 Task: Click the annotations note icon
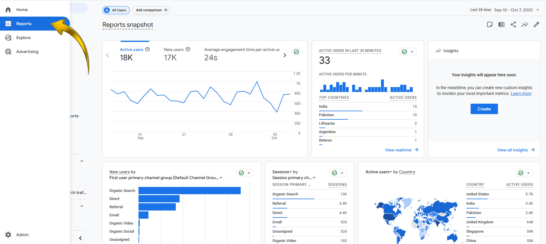(x=490, y=24)
